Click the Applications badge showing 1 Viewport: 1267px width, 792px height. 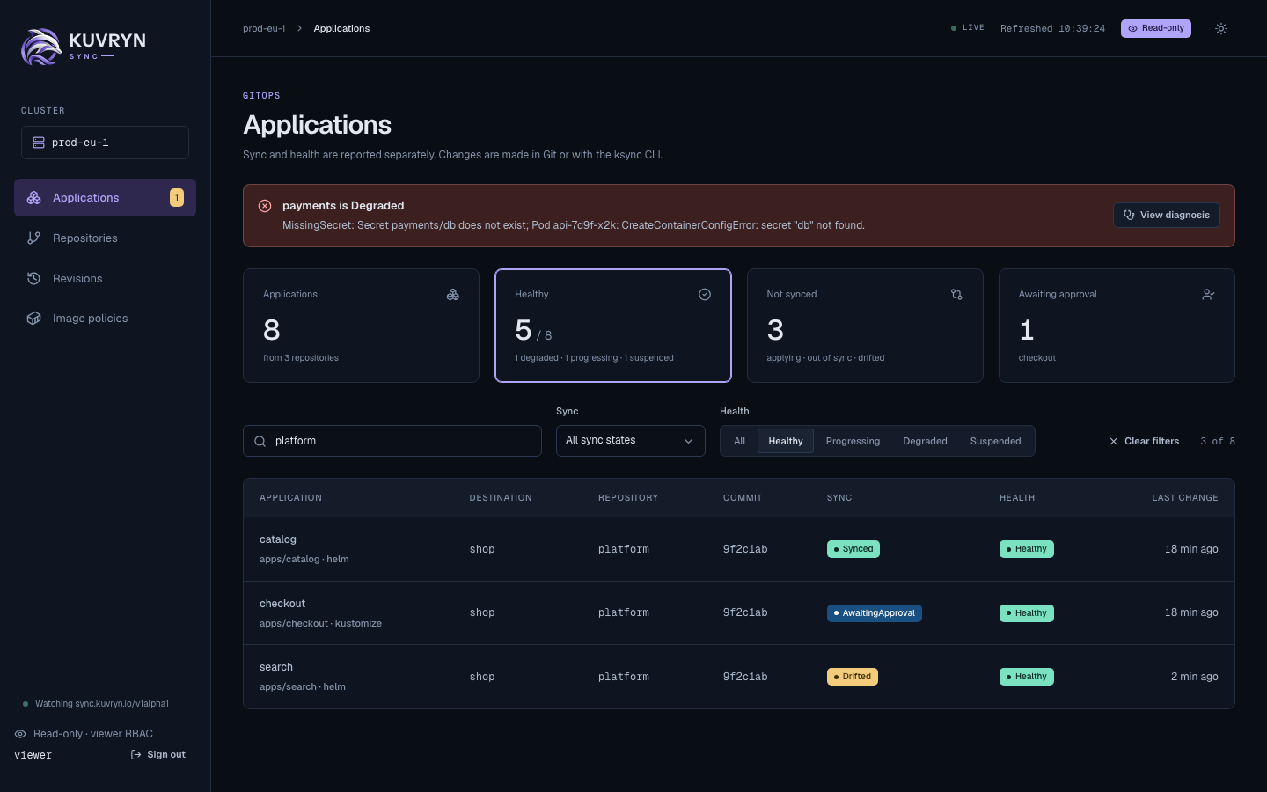point(177,198)
